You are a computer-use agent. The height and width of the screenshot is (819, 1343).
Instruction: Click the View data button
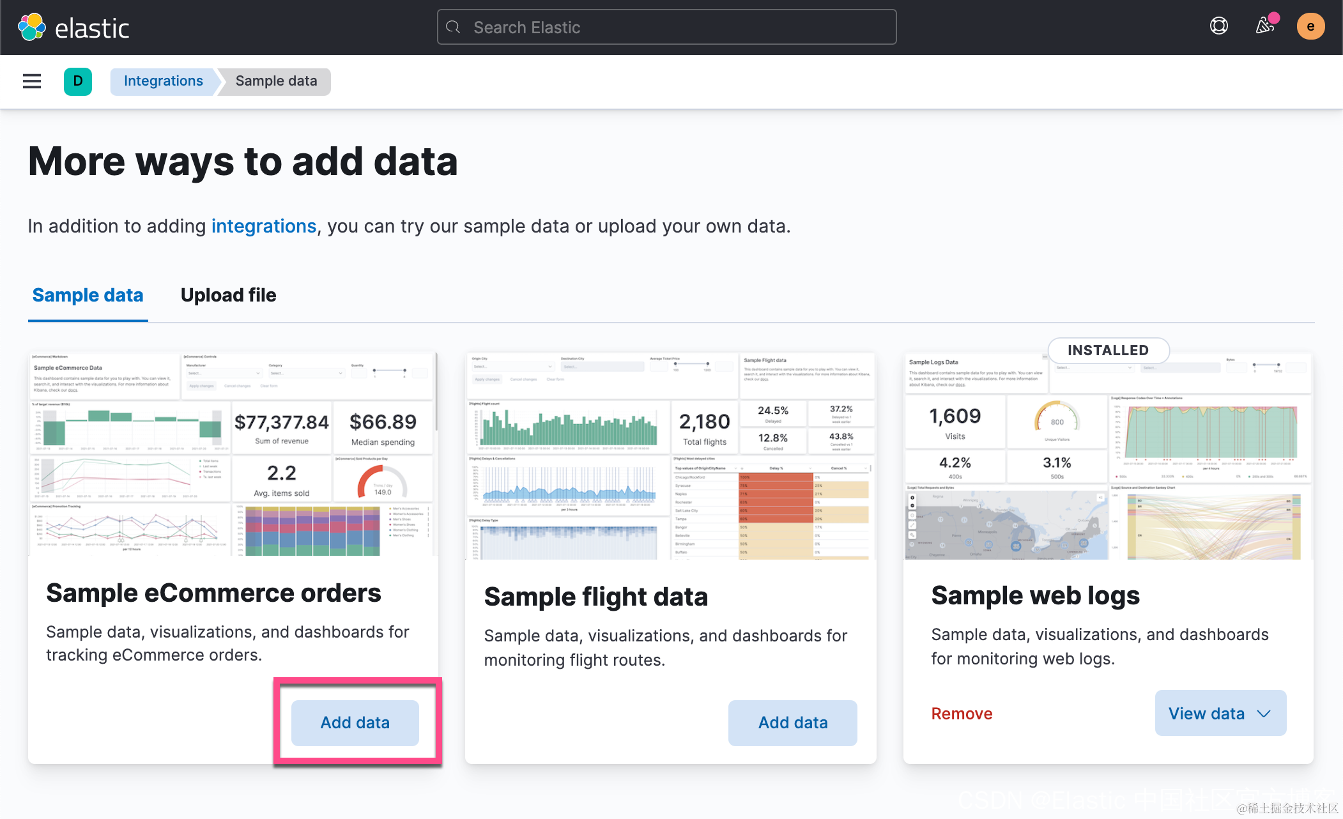(x=1206, y=714)
